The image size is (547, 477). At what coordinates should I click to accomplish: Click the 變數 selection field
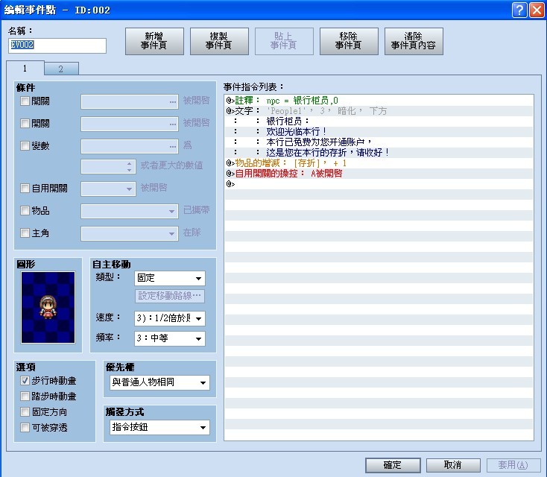point(130,146)
